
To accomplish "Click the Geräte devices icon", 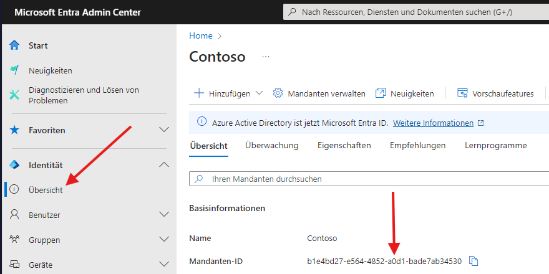I will point(14,264).
